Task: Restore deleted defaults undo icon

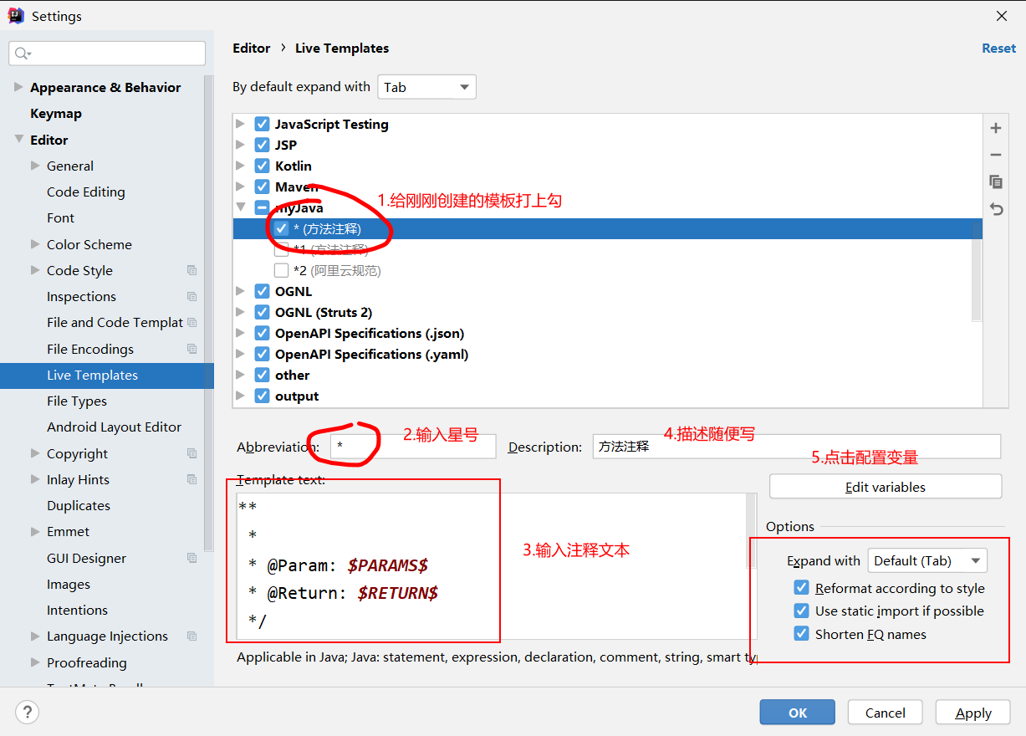Action: (995, 208)
